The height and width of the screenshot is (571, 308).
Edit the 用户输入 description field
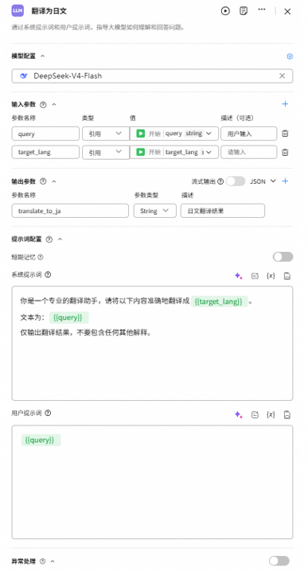pyautogui.click(x=248, y=134)
